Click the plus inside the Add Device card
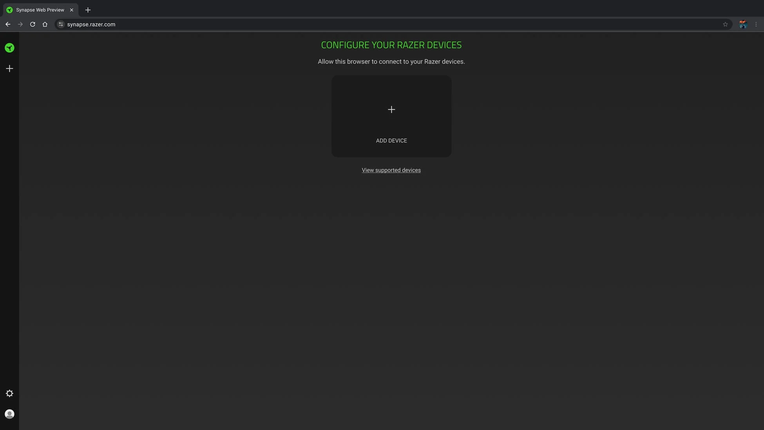 coord(391,109)
